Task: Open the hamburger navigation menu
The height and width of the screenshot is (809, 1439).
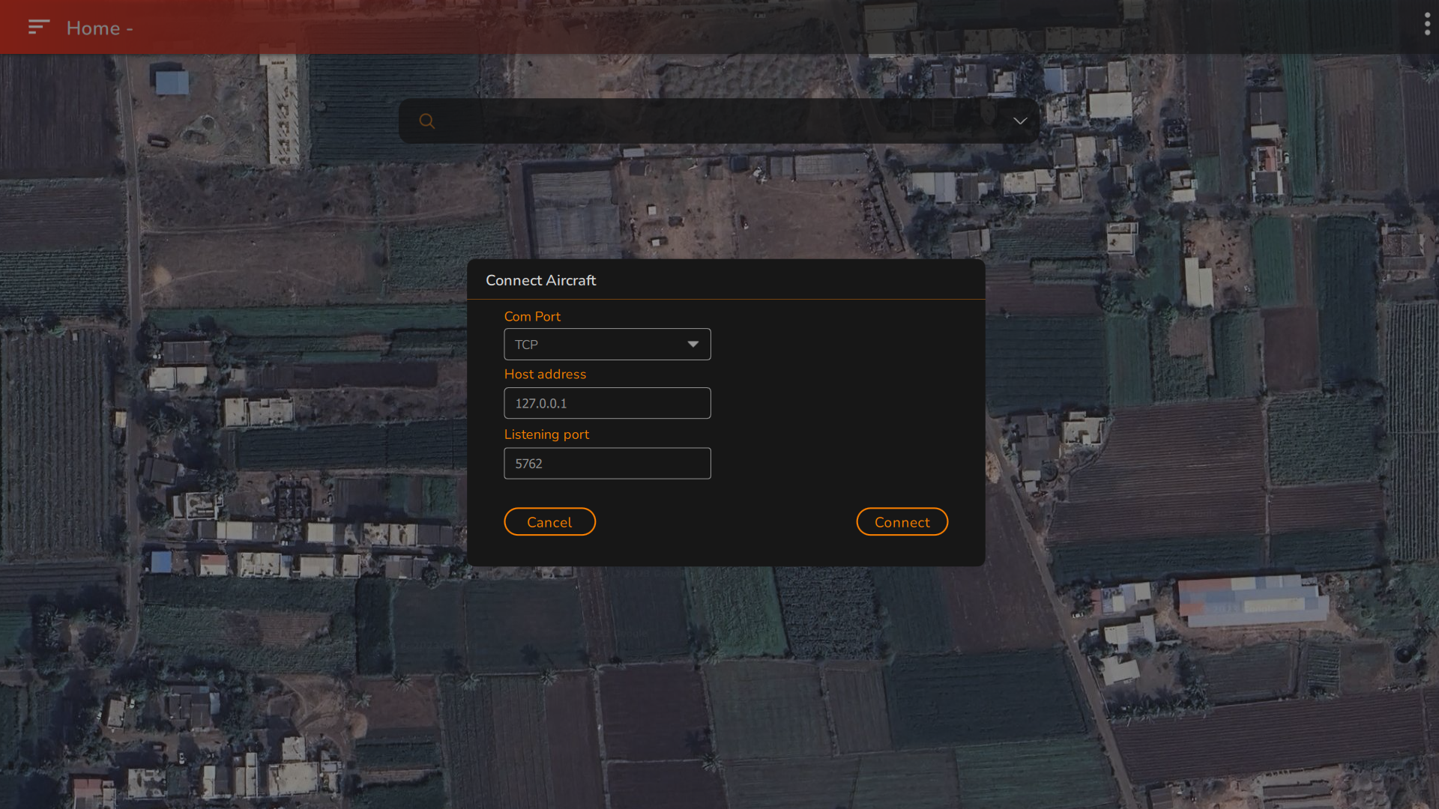Action: [x=38, y=28]
